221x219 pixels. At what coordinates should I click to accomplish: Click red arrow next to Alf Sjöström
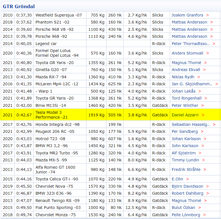tap(200, 153)
